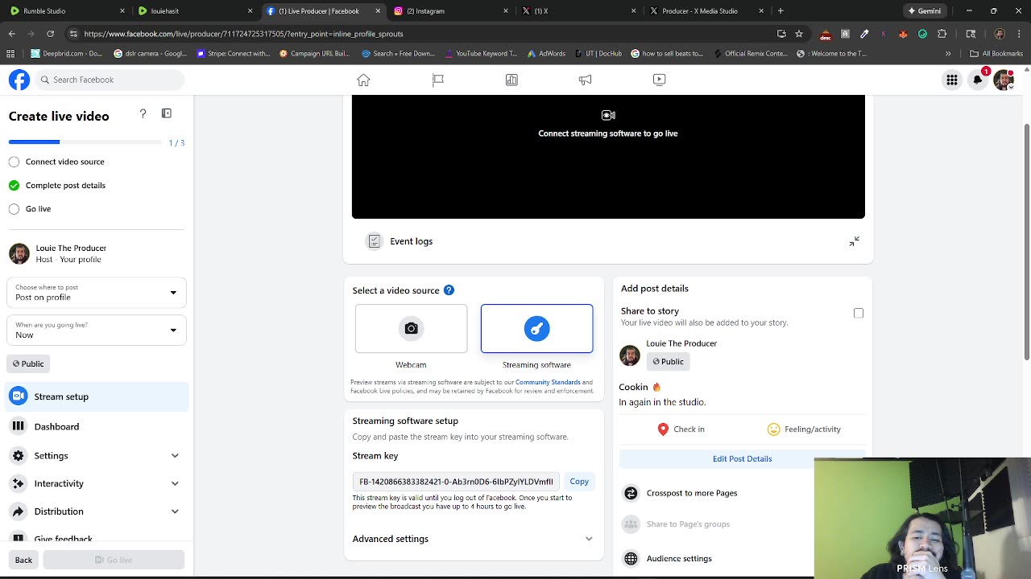Open Ad Center megaphone icon

point(586,80)
